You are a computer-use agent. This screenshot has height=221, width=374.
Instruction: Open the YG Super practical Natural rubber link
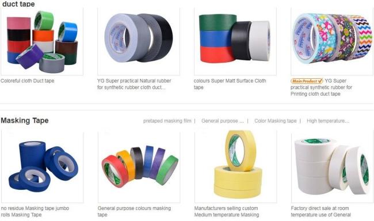pos(134,84)
